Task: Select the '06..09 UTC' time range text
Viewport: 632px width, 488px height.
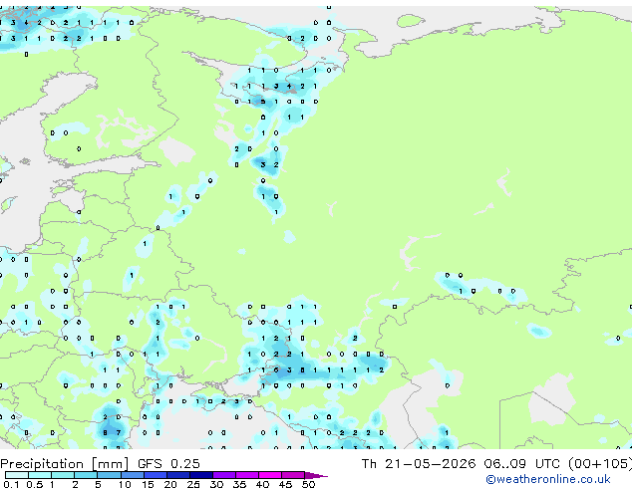Action: [x=522, y=464]
